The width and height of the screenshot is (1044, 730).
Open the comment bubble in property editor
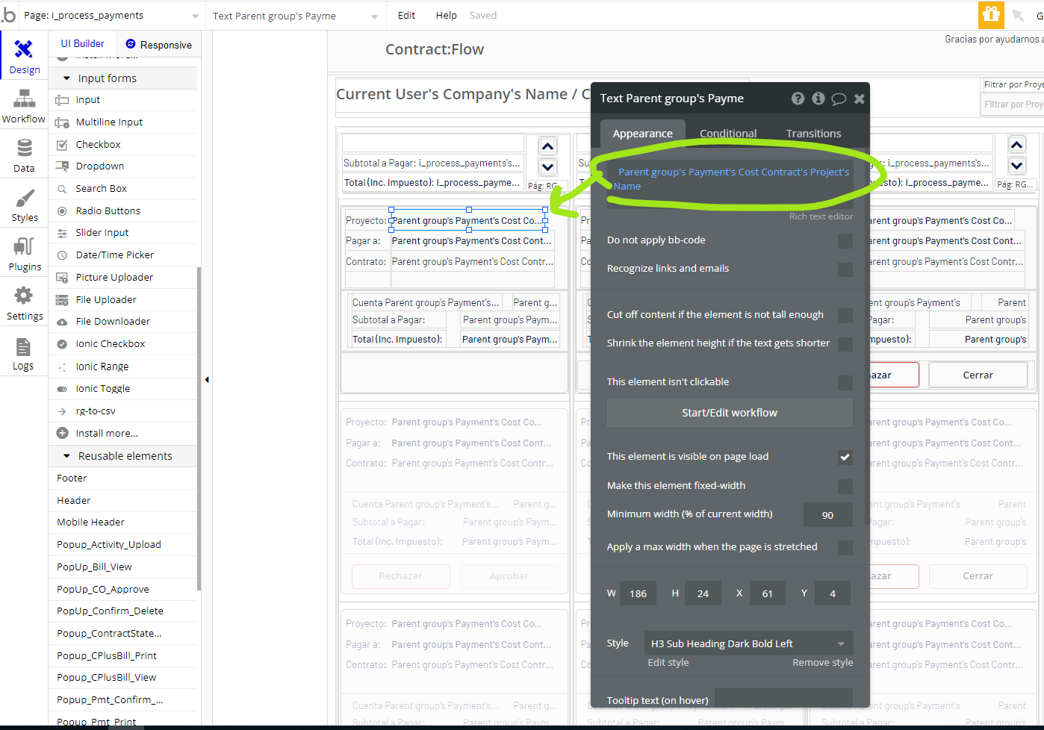point(839,99)
